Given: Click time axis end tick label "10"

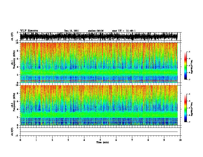Looking at the screenshot, I should pos(180,140).
